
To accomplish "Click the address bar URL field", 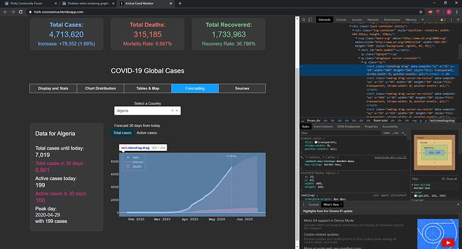I will click(x=224, y=12).
